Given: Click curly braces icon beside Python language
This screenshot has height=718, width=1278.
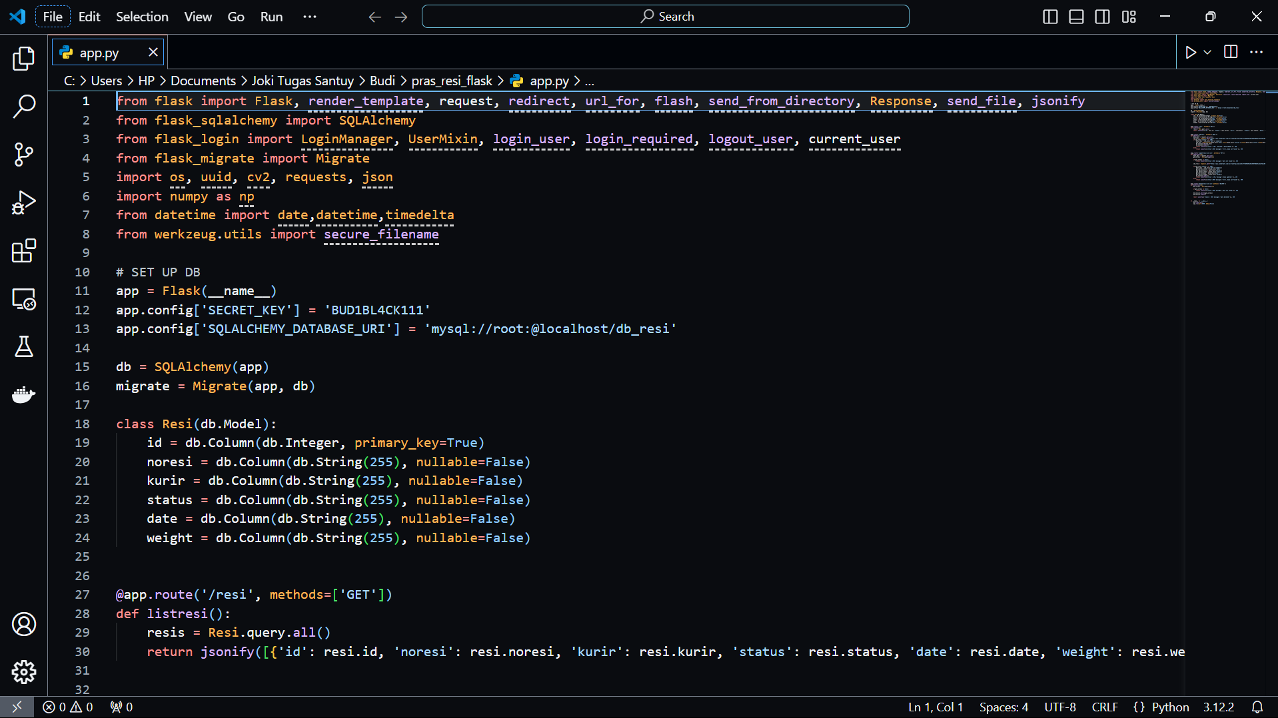Looking at the screenshot, I should tap(1139, 707).
